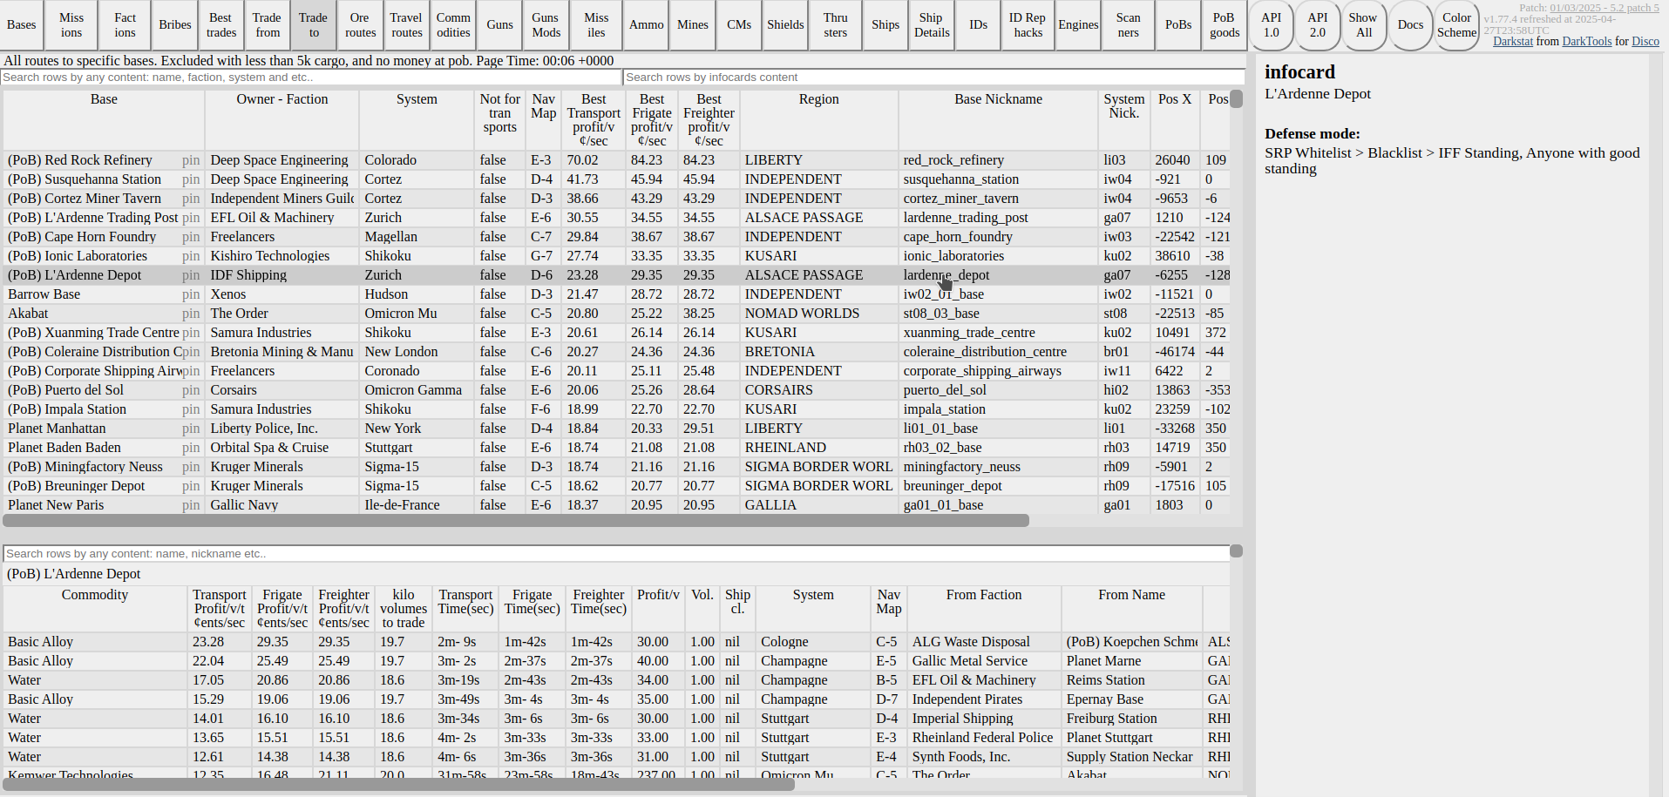Open the Trade from tab
Screen dimensions: 1669x797
point(268,25)
